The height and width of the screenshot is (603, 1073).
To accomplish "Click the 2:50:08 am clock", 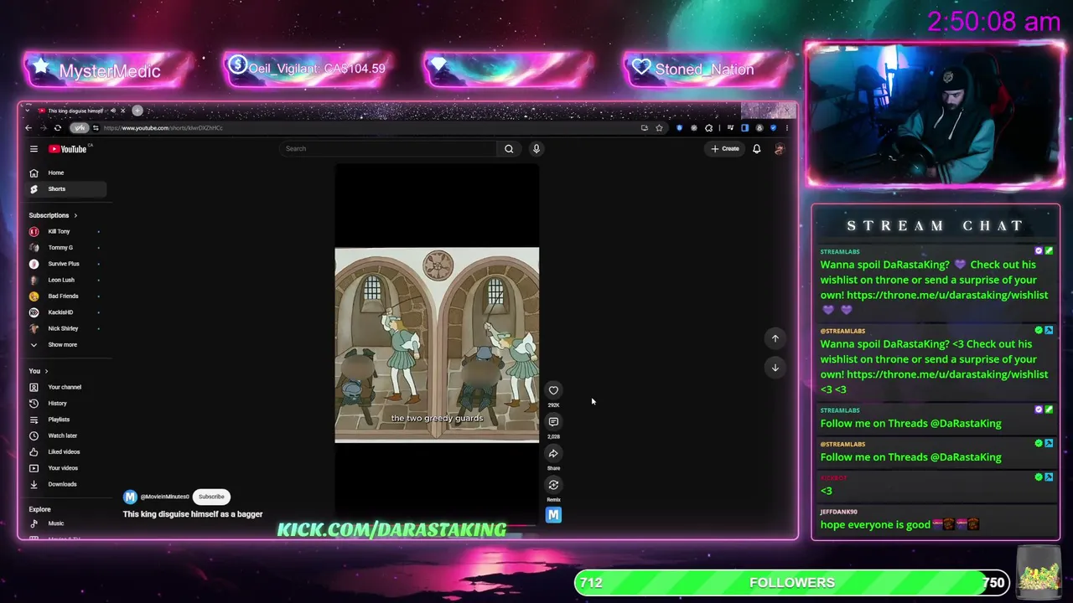I will point(993,22).
